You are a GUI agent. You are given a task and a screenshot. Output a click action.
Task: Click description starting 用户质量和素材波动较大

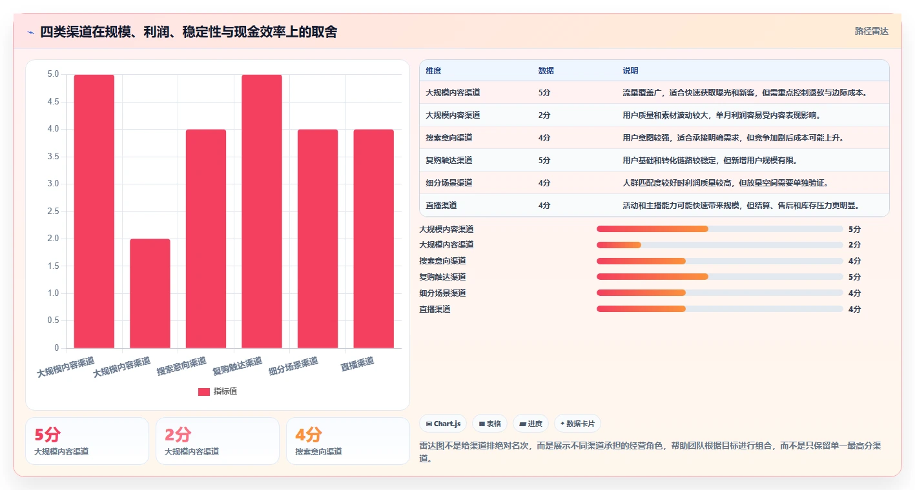click(x=721, y=115)
